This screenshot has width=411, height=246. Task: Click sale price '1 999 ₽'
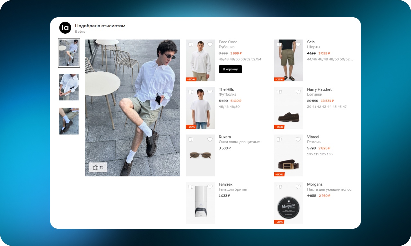236,53
